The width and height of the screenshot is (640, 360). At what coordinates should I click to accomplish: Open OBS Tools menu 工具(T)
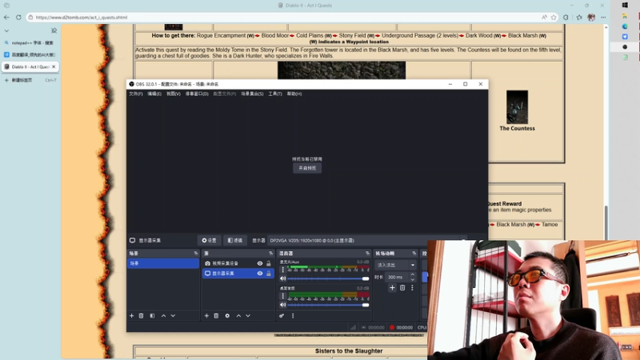(274, 94)
